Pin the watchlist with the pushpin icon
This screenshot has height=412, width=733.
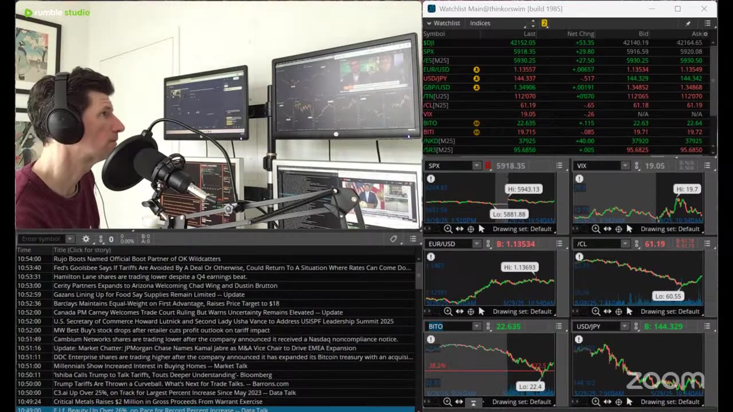tap(688, 23)
